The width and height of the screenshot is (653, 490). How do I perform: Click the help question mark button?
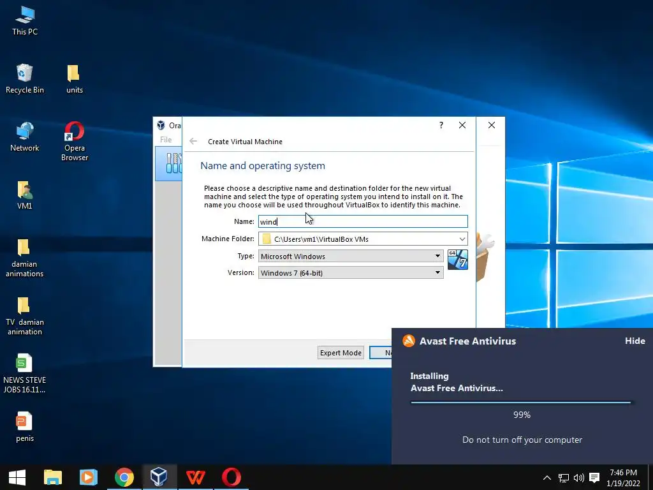(441, 126)
